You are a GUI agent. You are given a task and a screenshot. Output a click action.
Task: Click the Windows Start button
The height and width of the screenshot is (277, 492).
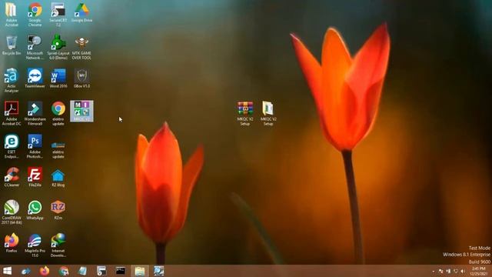7,271
